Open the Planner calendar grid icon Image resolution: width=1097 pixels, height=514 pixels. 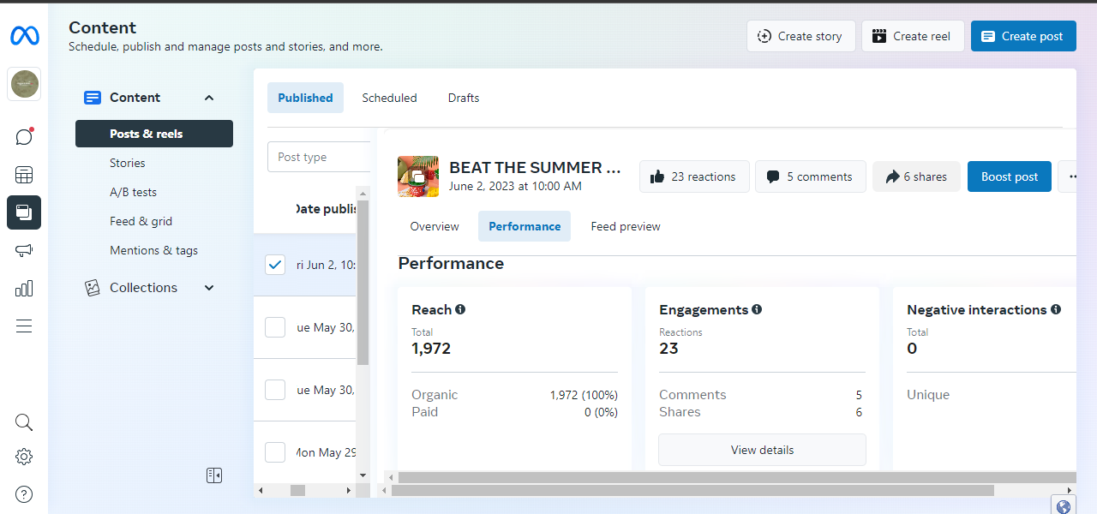point(24,175)
